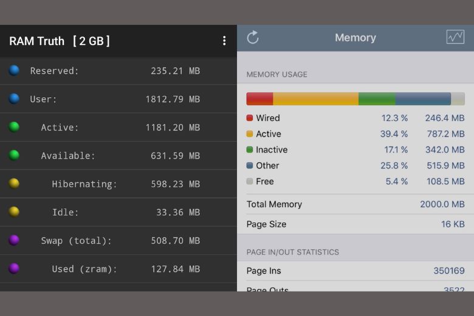This screenshot has width=474, height=316.
Task: Select the 108.5 MB Free value
Action: coord(445,182)
